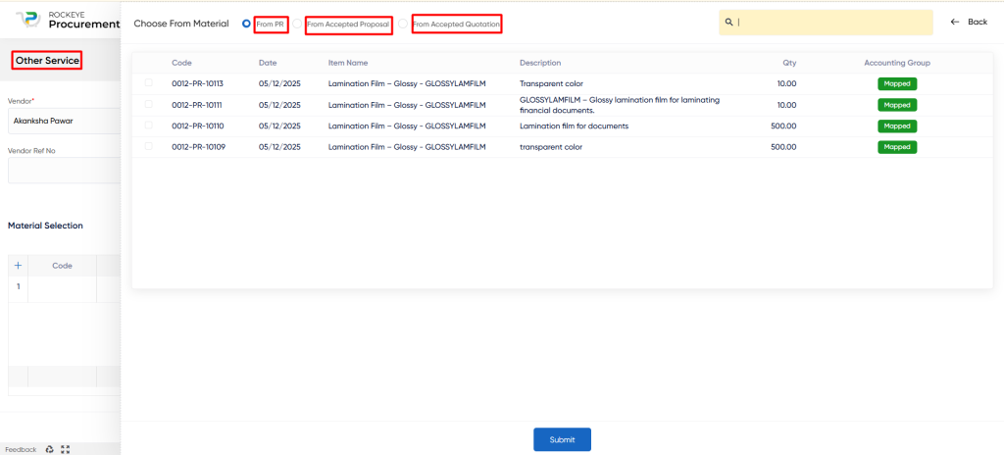Click the back arrow icon
1004x455 pixels.
pos(955,22)
